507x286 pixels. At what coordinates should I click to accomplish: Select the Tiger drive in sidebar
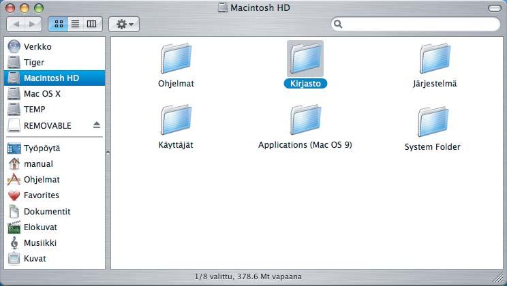click(x=55, y=63)
